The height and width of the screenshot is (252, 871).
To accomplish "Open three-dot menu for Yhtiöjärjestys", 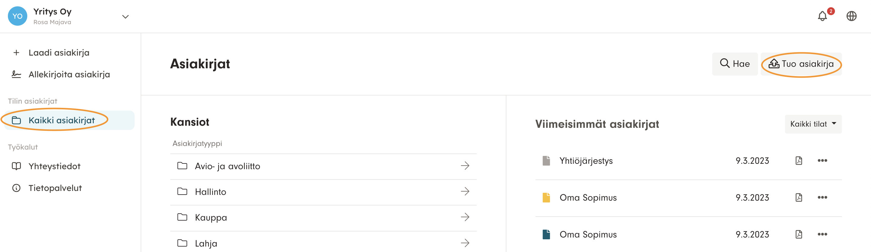I will 822,161.
